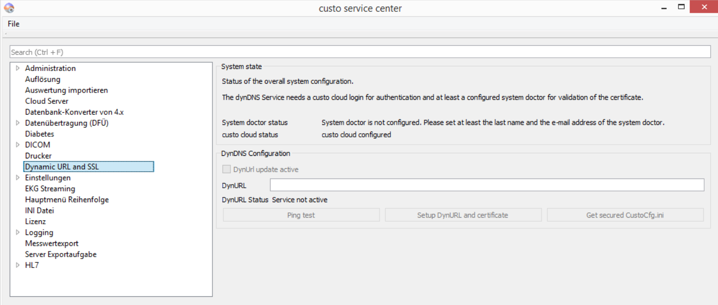Expand the Administration tree node
The height and width of the screenshot is (305, 718).
18,68
